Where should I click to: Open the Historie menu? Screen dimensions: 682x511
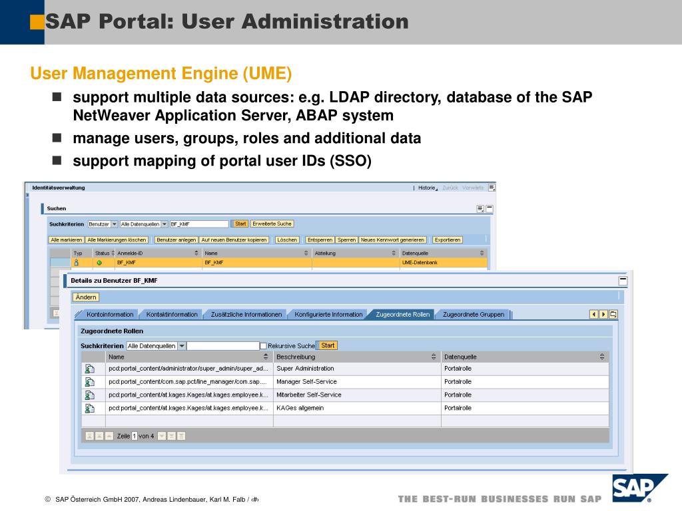[428, 188]
